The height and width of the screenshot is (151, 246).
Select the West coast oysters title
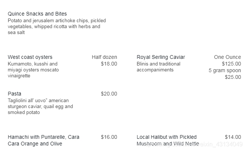coord(30,57)
